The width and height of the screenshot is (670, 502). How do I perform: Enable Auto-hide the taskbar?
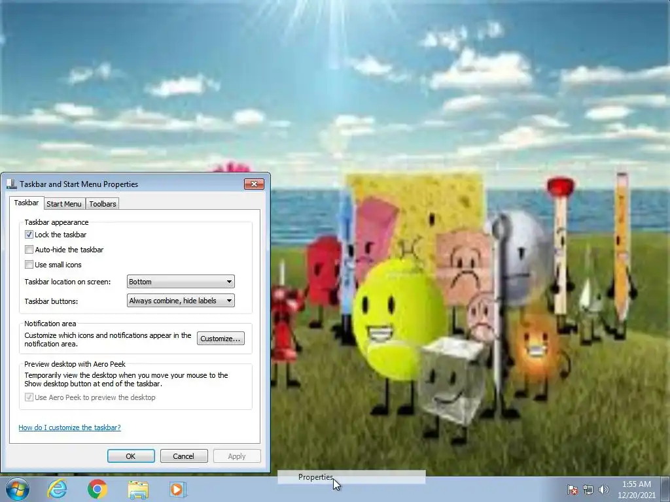29,249
